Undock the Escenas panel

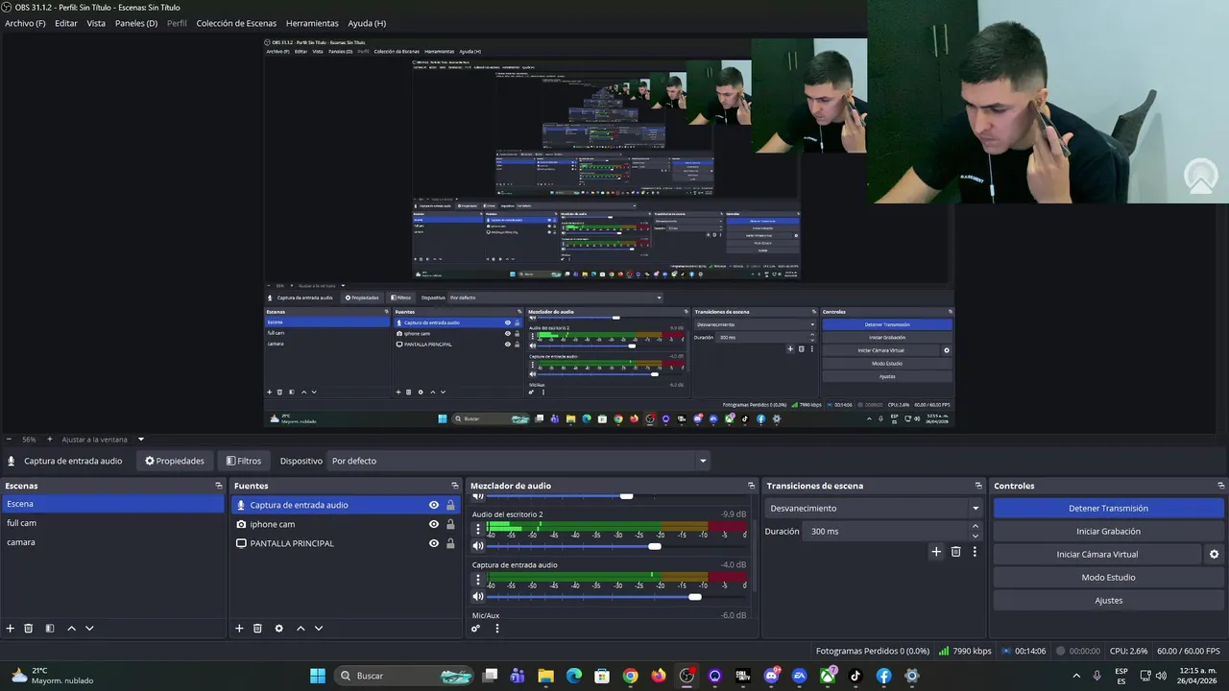tap(219, 486)
